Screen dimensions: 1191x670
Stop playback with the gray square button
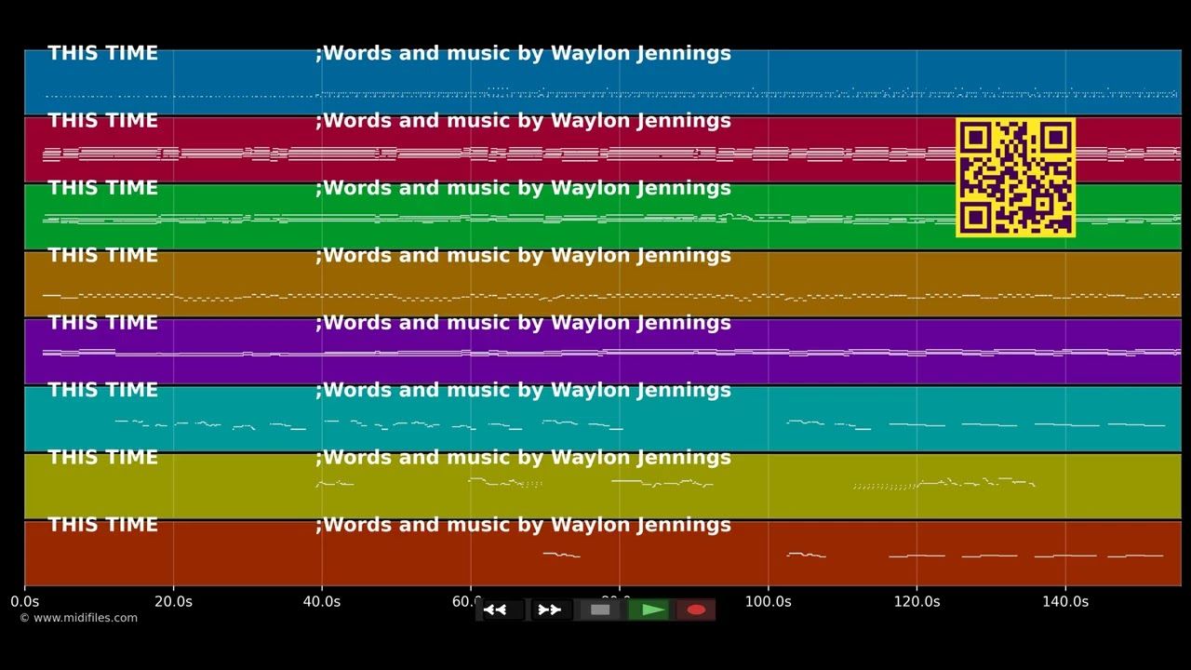click(x=600, y=610)
